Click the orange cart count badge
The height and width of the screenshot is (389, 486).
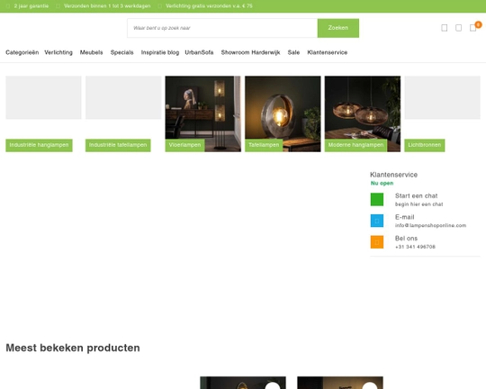click(x=478, y=24)
